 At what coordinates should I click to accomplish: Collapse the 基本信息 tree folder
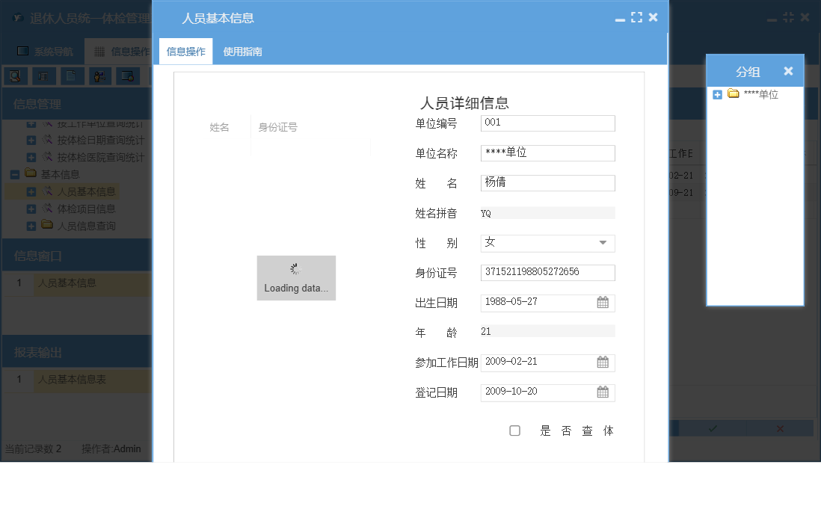click(15, 173)
